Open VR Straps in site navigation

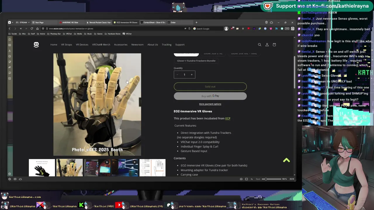(66, 45)
